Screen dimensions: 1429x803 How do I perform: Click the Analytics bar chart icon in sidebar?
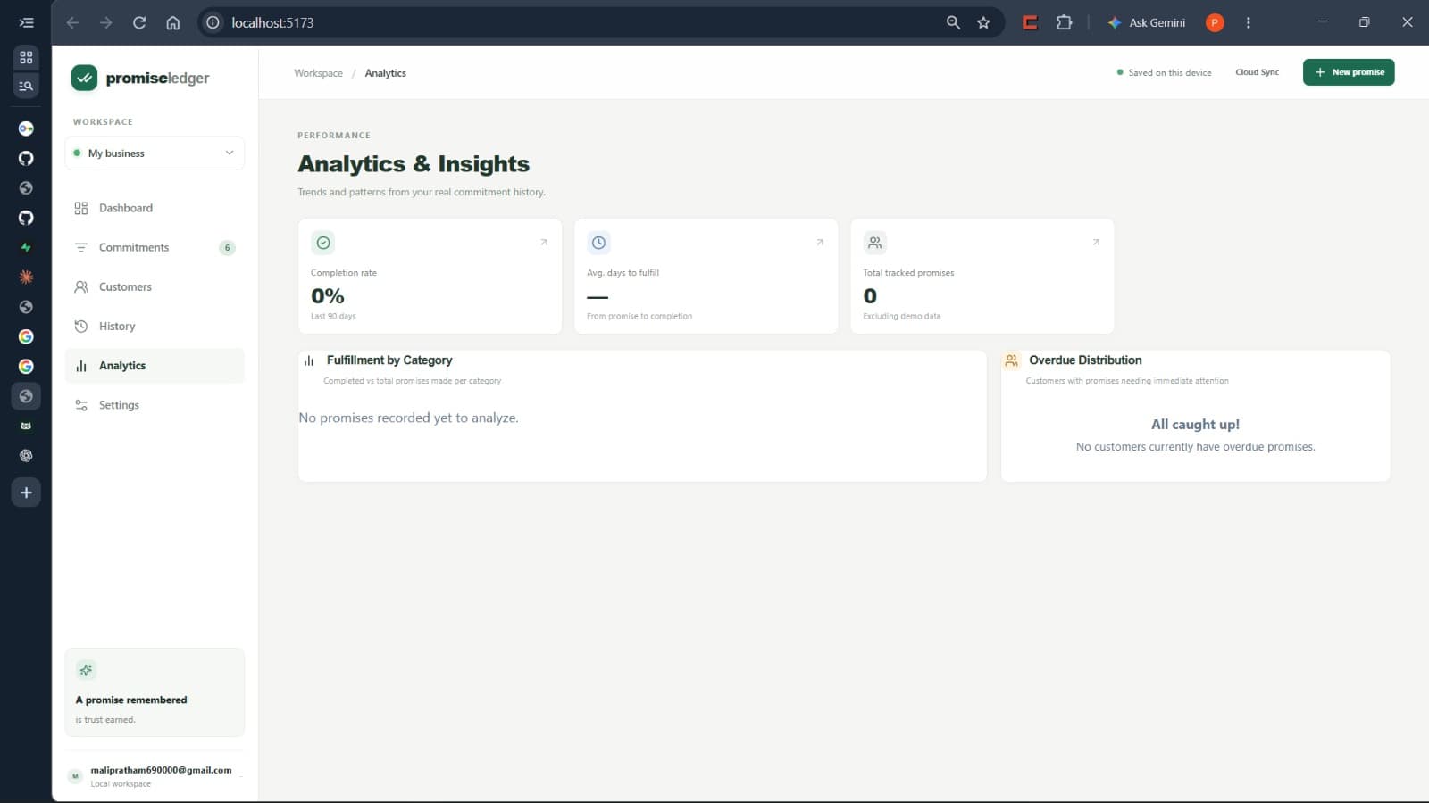[x=81, y=366]
